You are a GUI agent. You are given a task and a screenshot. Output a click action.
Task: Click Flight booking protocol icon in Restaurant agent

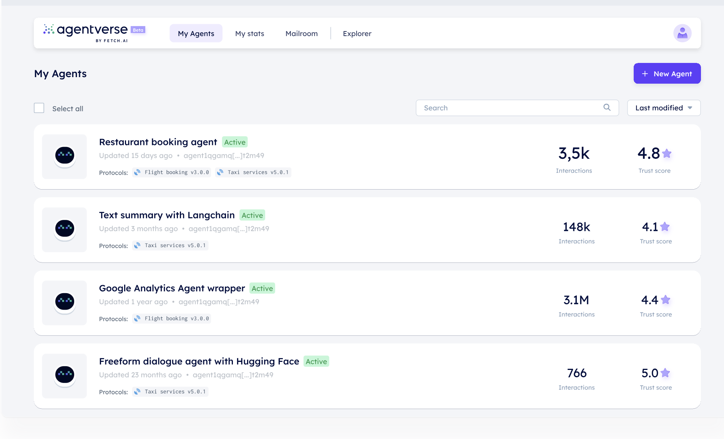137,172
